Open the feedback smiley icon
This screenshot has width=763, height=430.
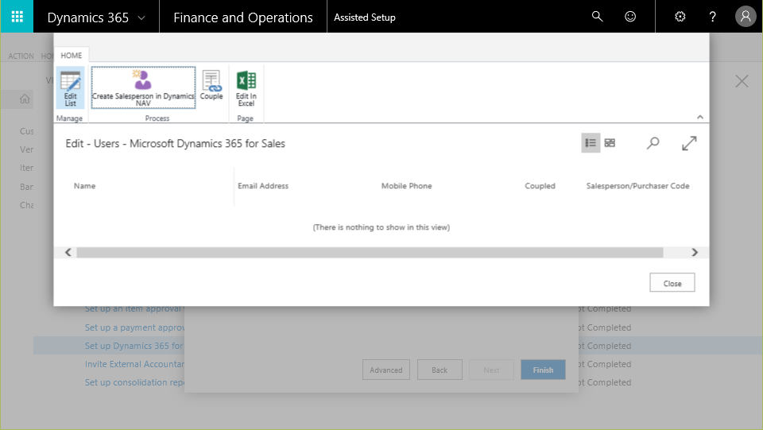pyautogui.click(x=630, y=17)
